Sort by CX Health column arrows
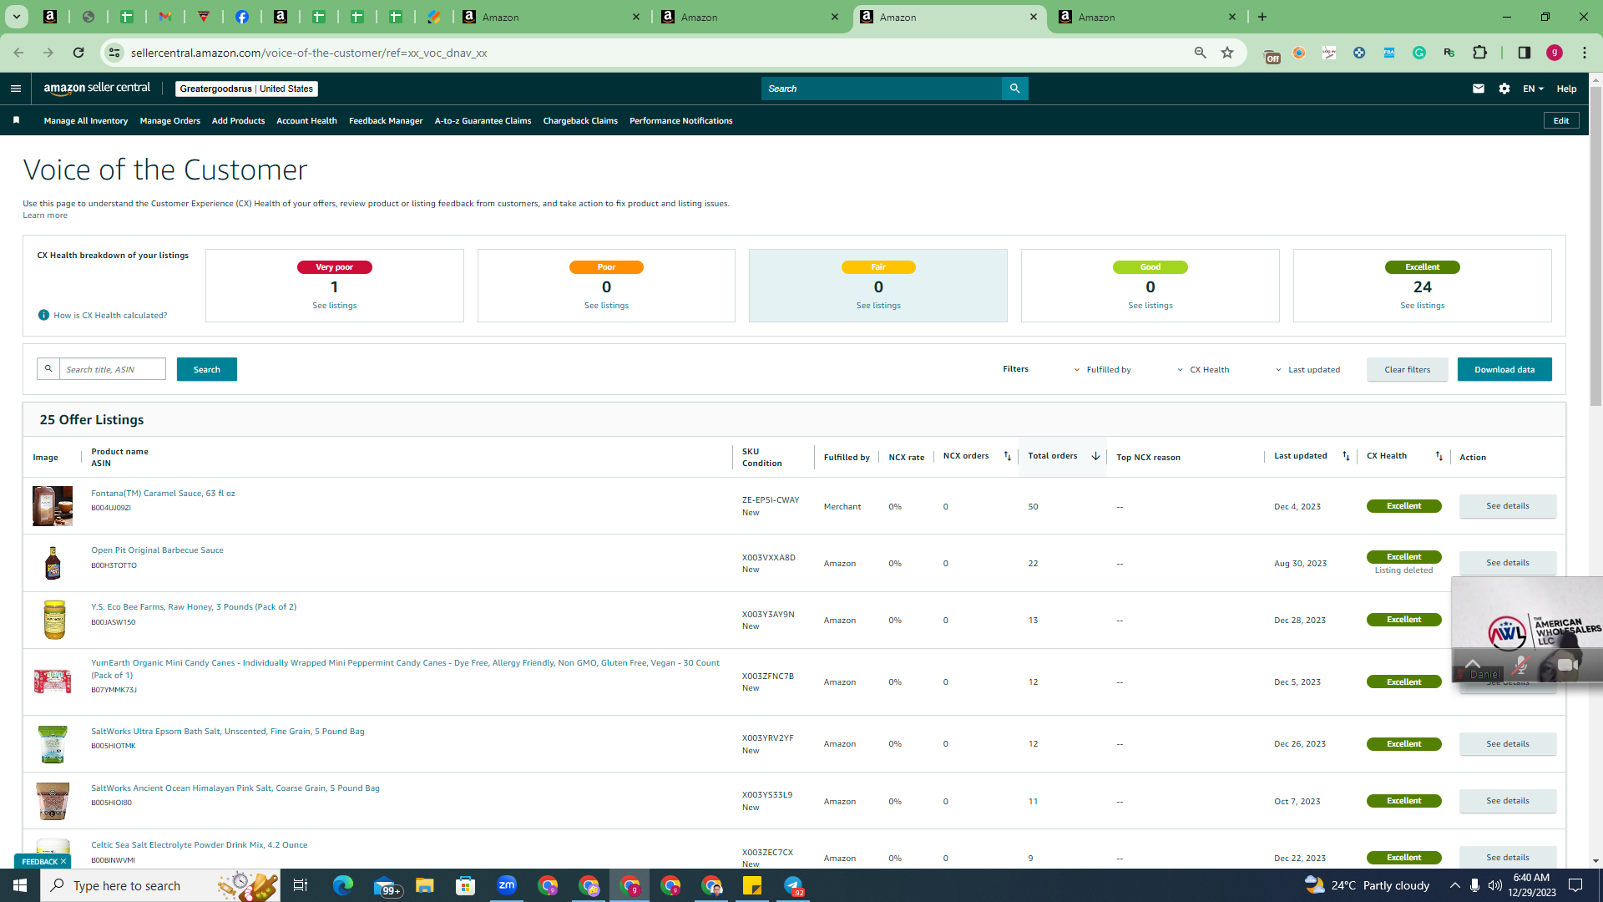 1439,456
